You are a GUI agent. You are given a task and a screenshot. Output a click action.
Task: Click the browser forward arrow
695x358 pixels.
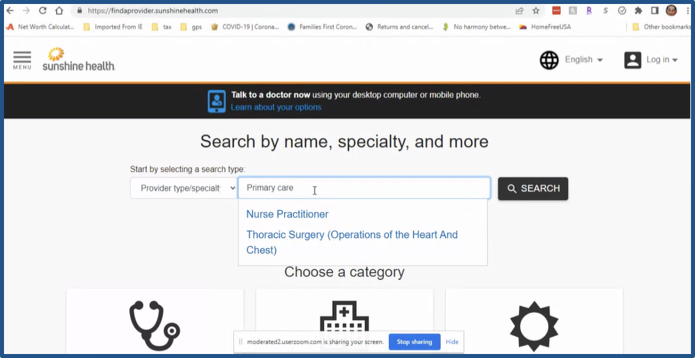pos(26,11)
